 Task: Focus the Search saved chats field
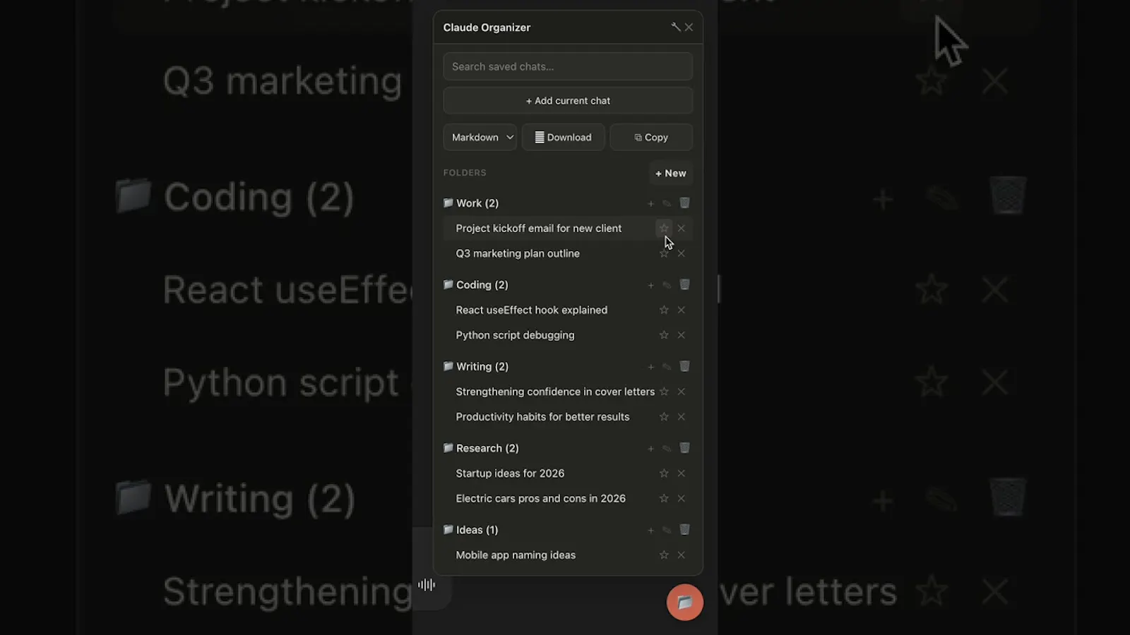568,66
